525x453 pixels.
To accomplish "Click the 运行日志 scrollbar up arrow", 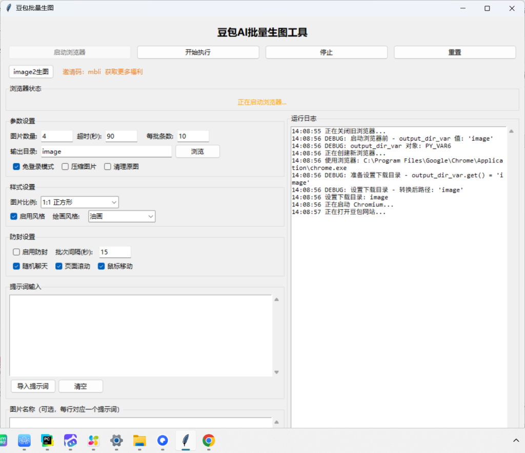I will 511,131.
